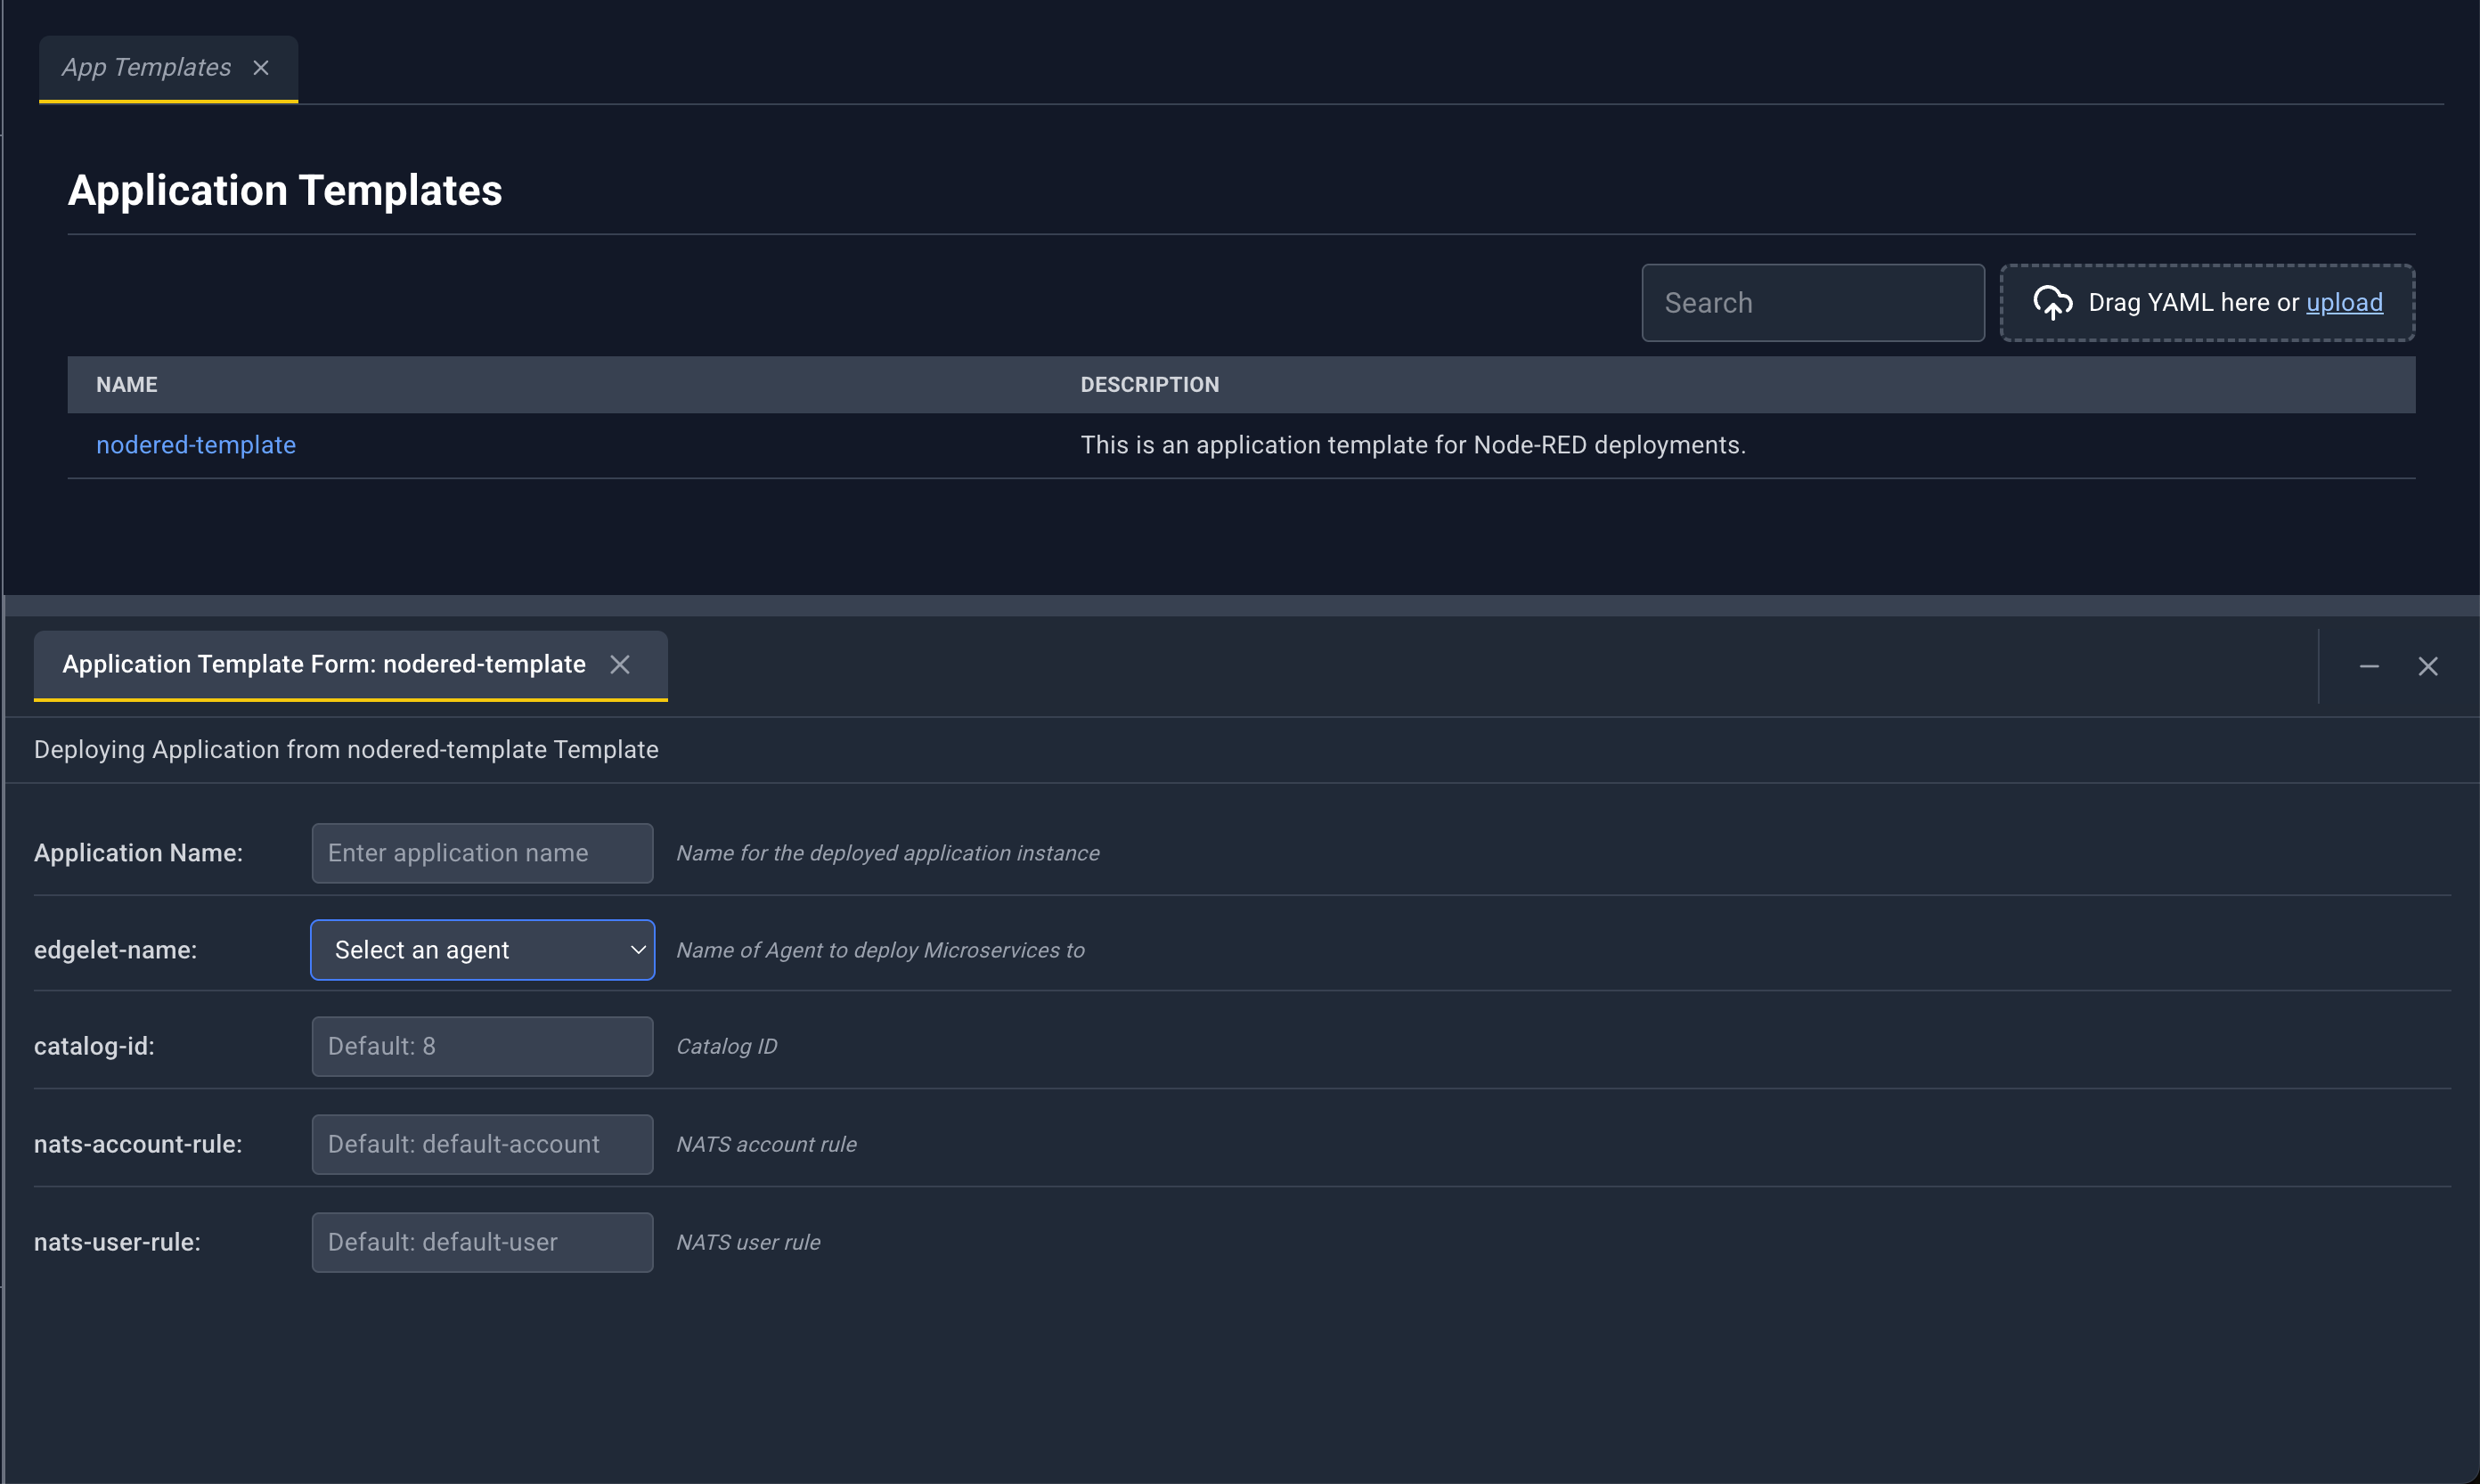Click the 'edgelet-name:' label

pyautogui.click(x=115, y=950)
